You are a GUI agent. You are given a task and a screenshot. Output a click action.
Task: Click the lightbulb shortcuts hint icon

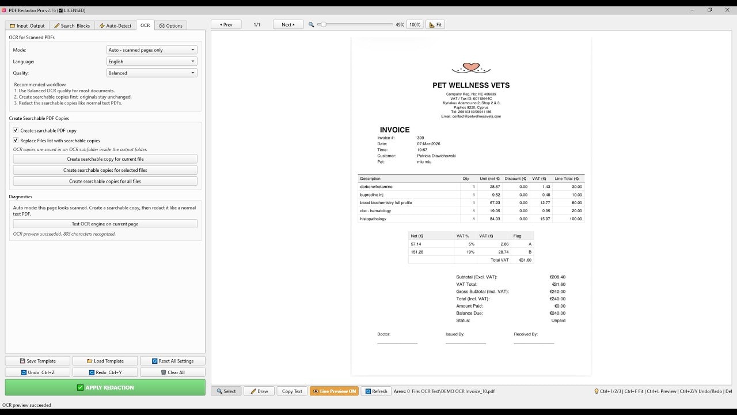(597, 391)
